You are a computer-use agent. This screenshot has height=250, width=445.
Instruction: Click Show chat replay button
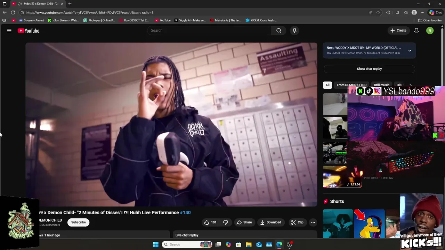click(369, 69)
